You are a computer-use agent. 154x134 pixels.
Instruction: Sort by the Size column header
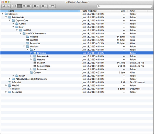[119, 11]
